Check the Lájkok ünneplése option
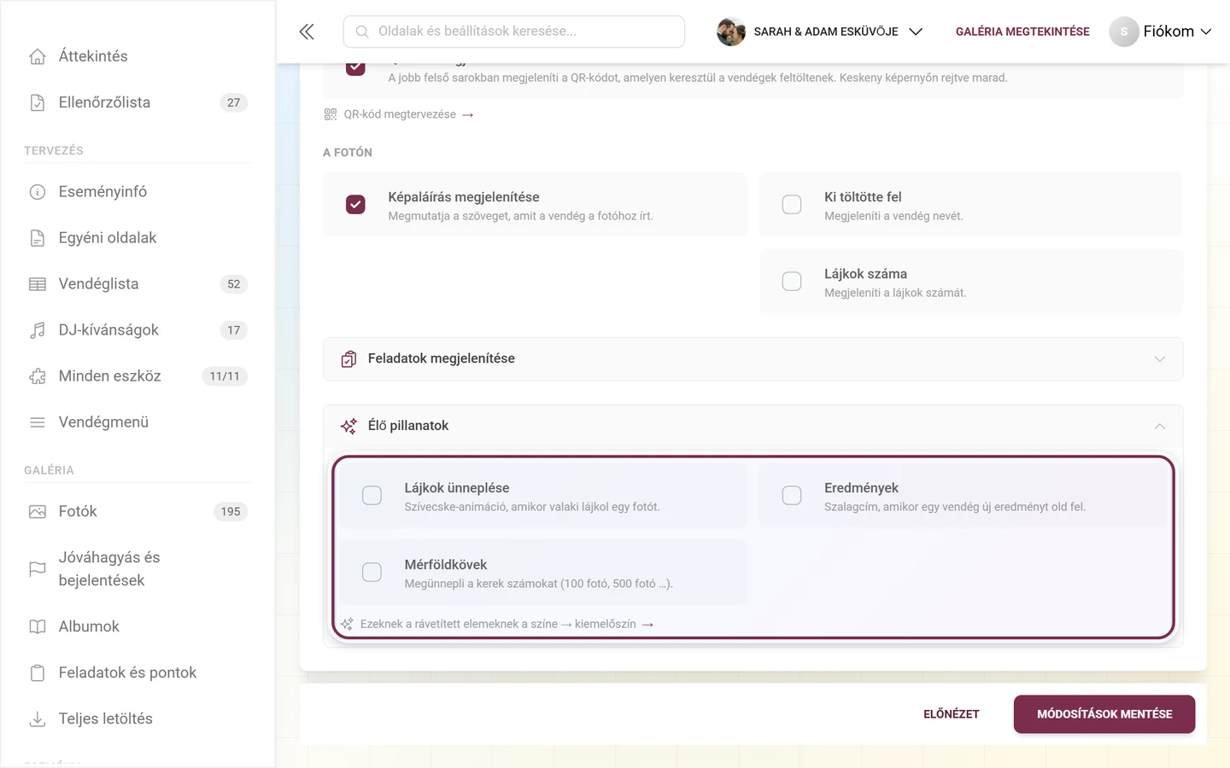The image size is (1230, 768). coord(372,496)
